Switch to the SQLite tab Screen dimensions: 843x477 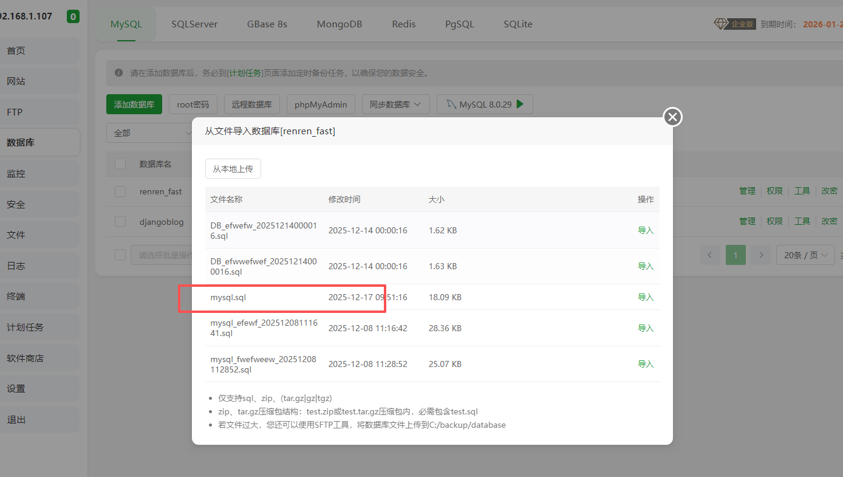tap(517, 24)
